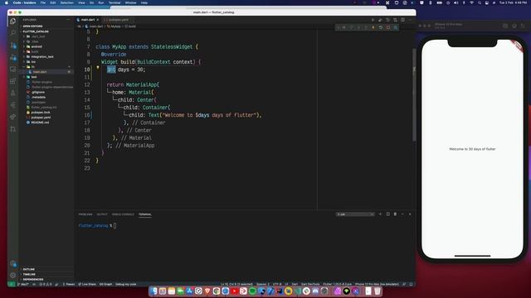Open the Run and Debug view
The image size is (531, 298).
click(13, 57)
